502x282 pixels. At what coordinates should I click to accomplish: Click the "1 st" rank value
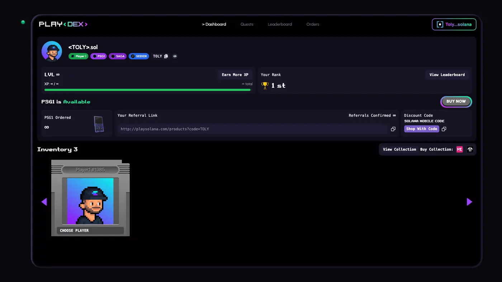coord(278,86)
